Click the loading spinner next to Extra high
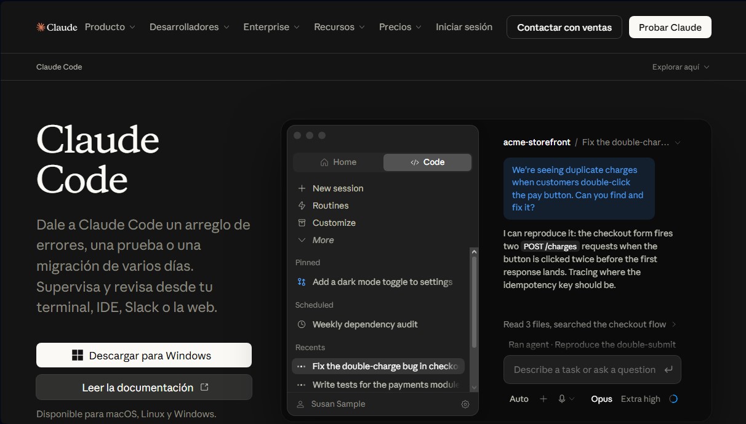 coord(673,399)
